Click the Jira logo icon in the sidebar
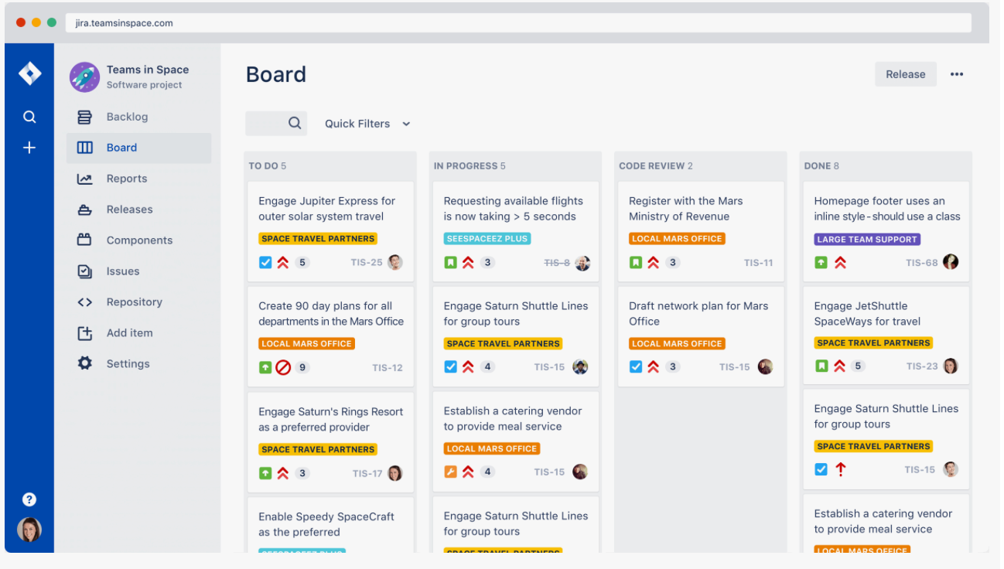The width and height of the screenshot is (1004, 569). tap(29, 74)
